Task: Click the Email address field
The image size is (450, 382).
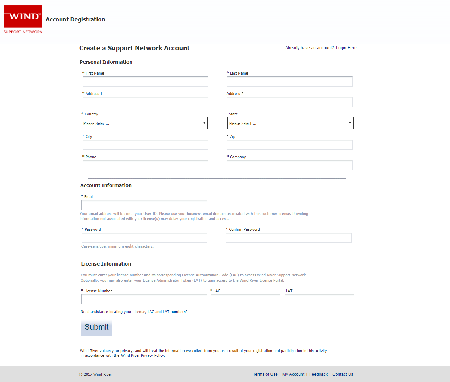Action: click(x=144, y=205)
